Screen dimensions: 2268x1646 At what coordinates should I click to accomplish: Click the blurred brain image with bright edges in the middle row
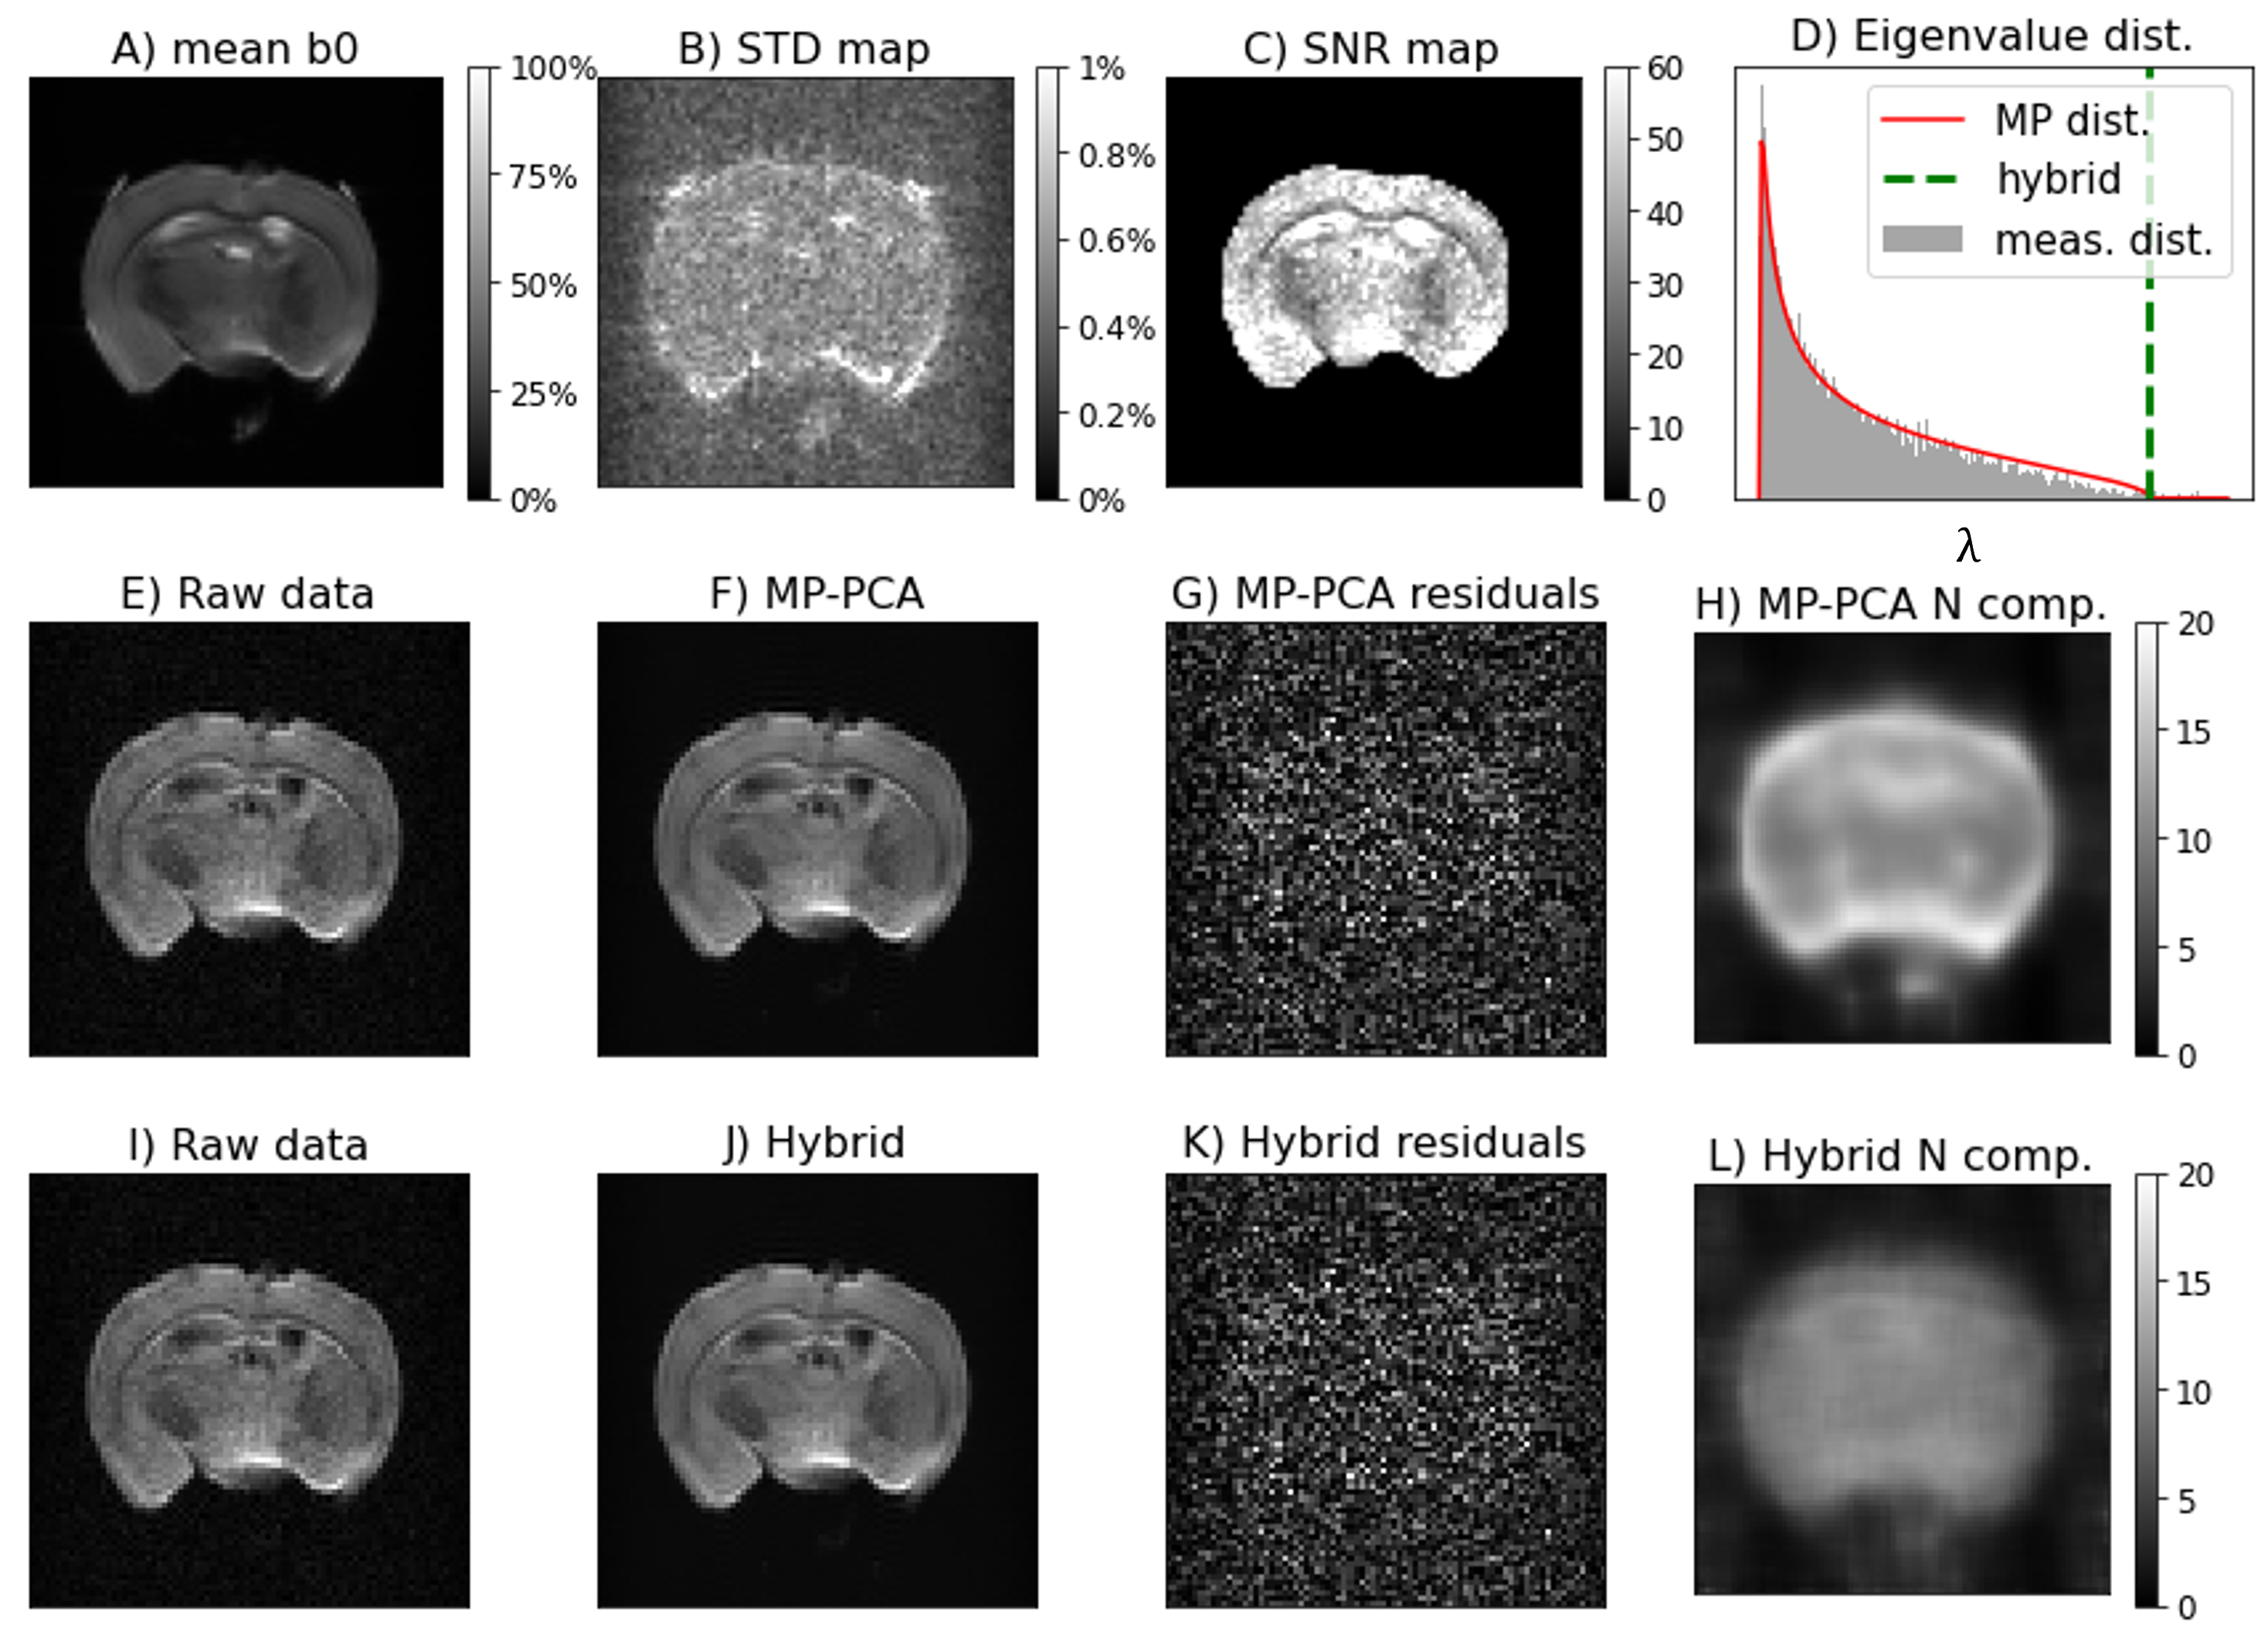tap(1901, 838)
